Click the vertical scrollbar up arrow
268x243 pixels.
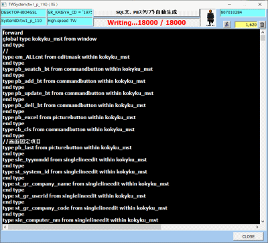coord(263,32)
